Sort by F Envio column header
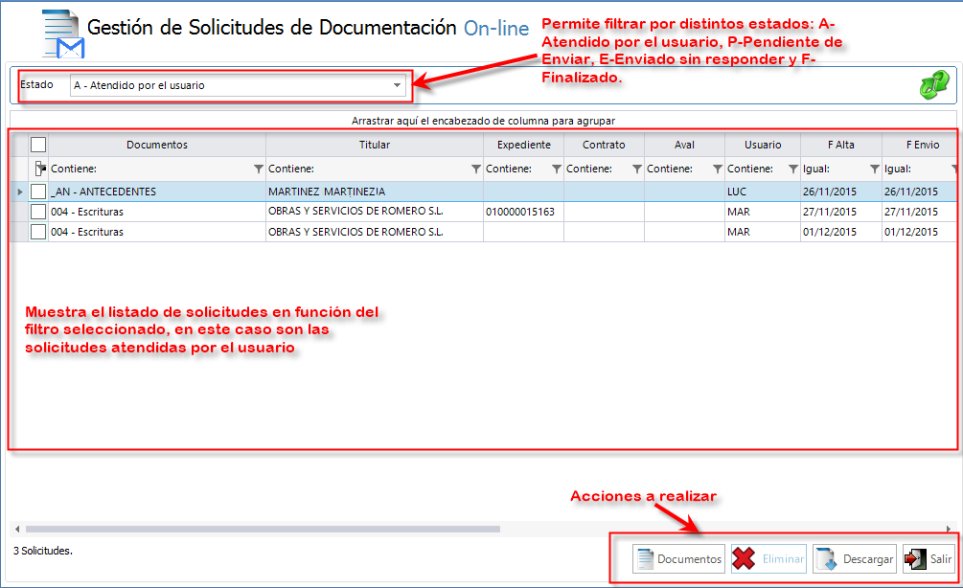The image size is (963, 588). (x=919, y=145)
